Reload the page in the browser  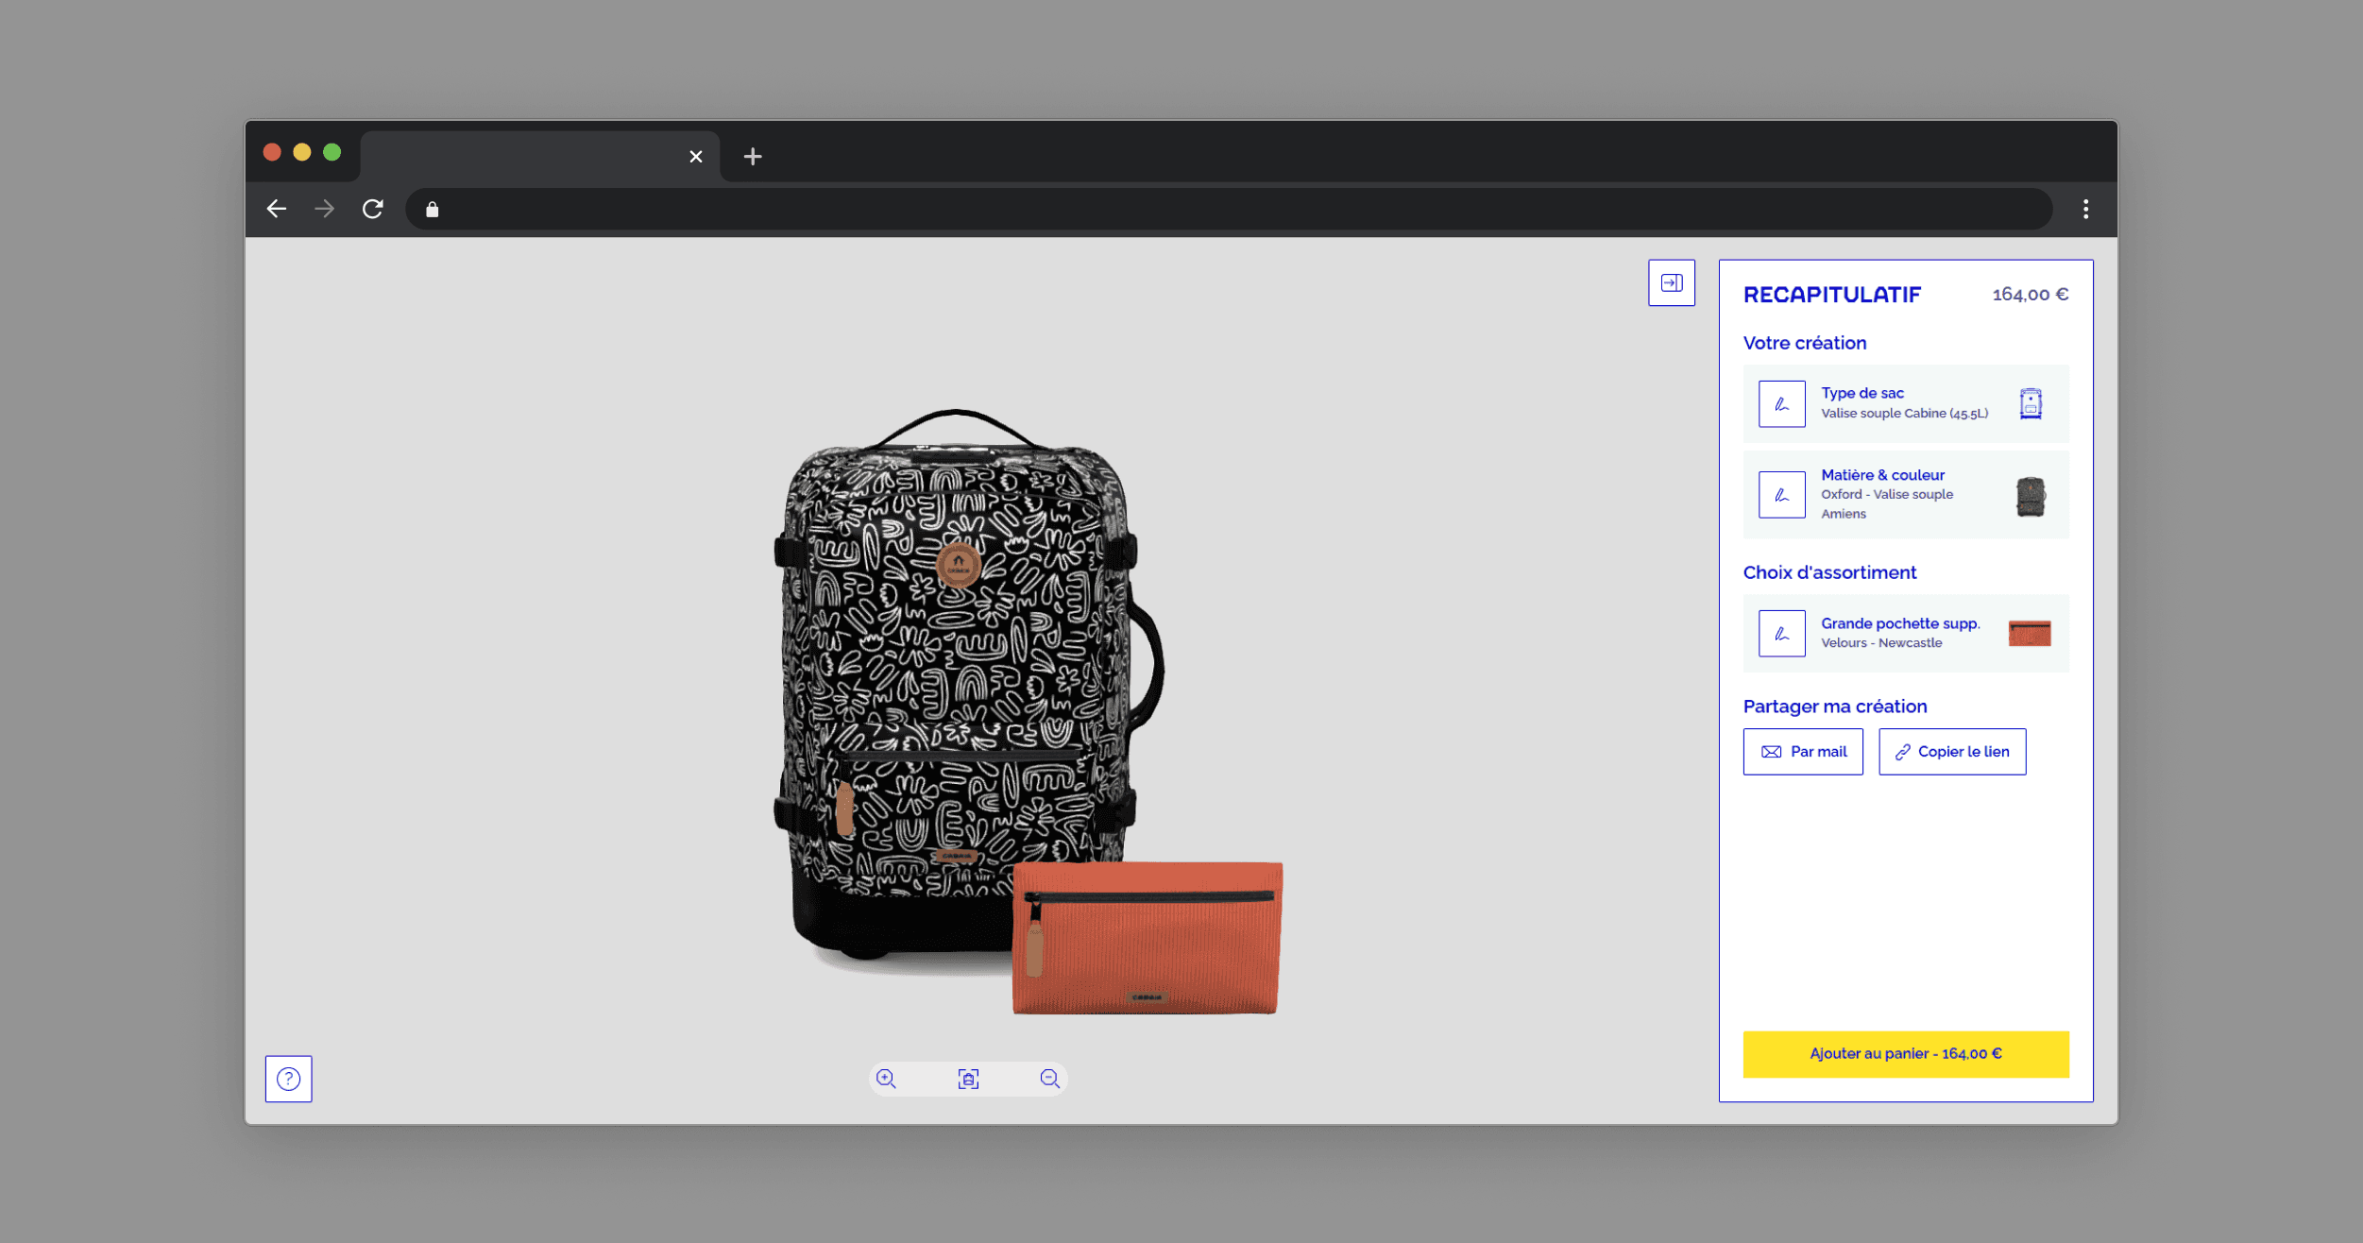point(373,209)
